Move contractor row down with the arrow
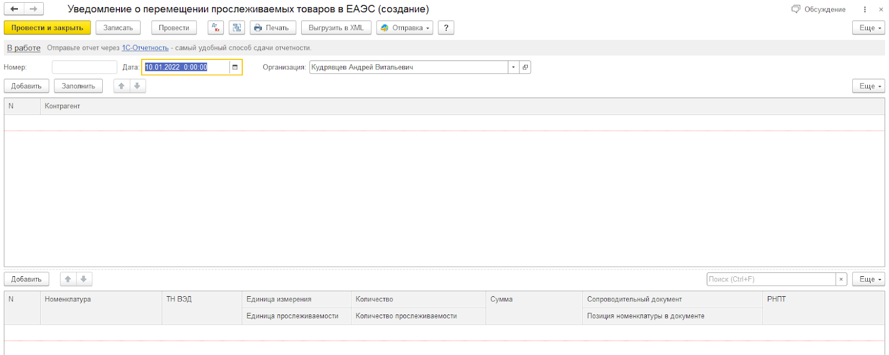This screenshot has width=889, height=355. [x=137, y=86]
